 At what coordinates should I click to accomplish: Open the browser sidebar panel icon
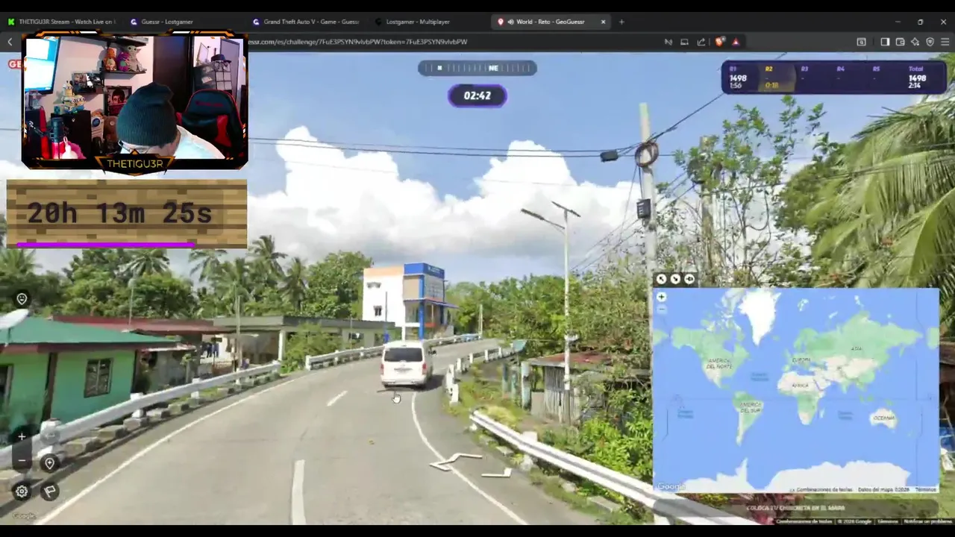click(x=885, y=42)
